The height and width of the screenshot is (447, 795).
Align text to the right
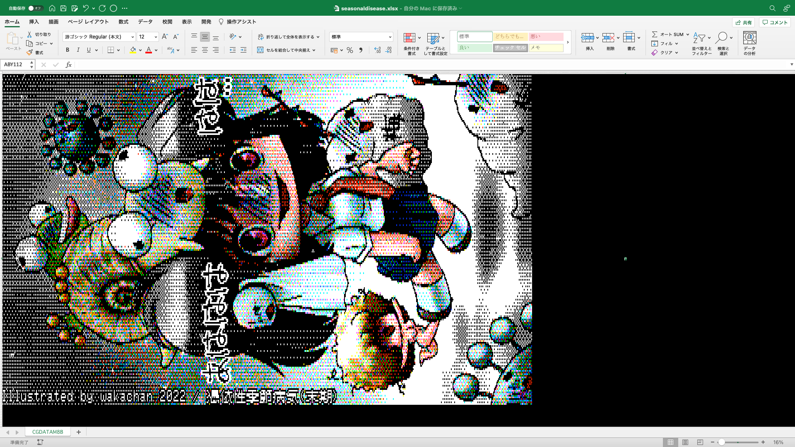216,50
